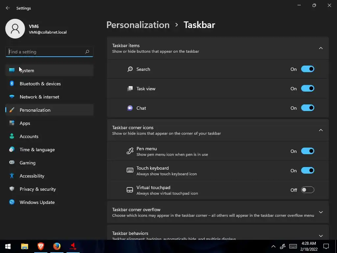Click the System monitor icon in sidebar

pos(12,70)
